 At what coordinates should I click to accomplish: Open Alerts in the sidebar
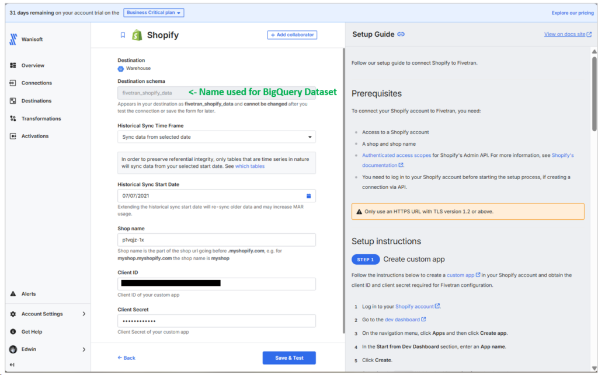click(29, 294)
